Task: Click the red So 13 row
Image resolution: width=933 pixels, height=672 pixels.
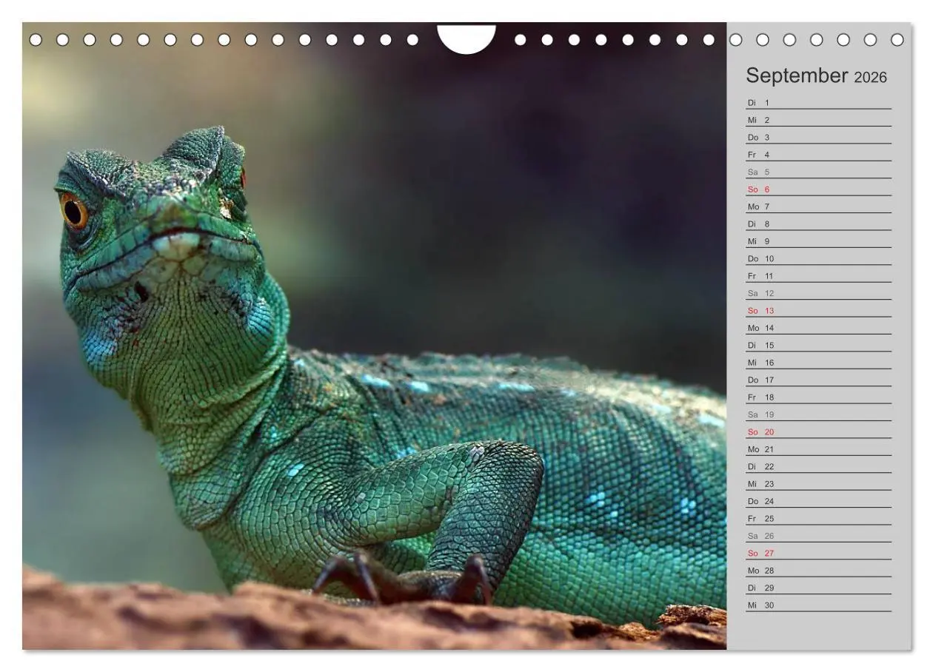Action: [818, 311]
